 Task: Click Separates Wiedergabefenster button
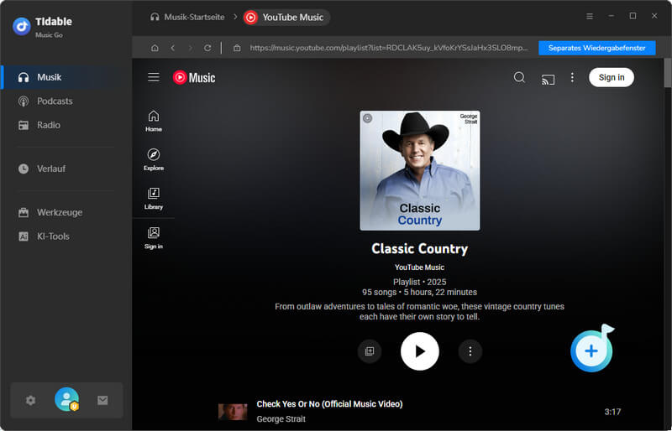[596, 48]
